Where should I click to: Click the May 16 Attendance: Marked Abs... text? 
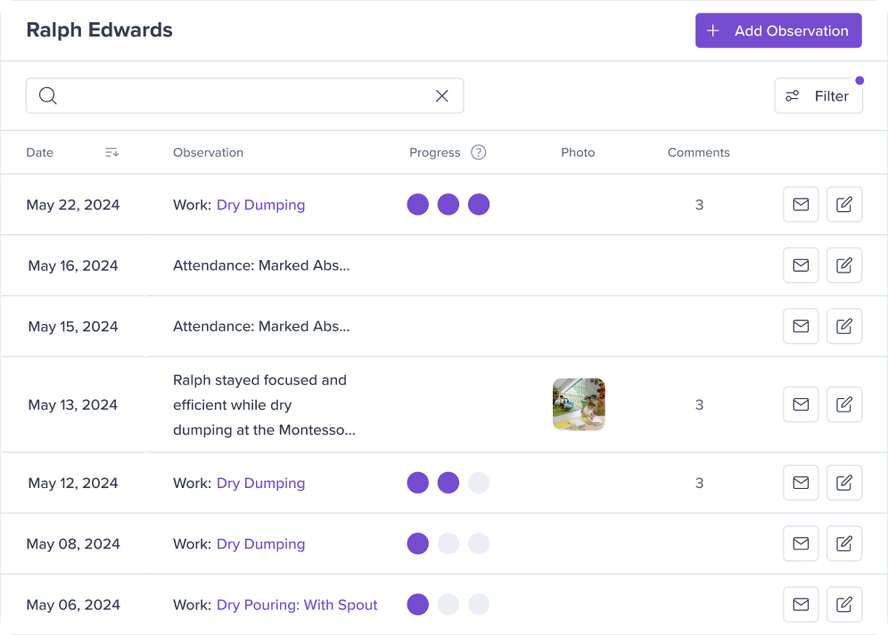tap(261, 265)
